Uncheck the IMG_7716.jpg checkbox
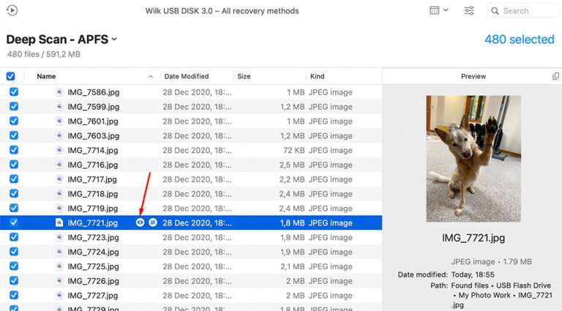Image resolution: width=562 pixels, height=311 pixels. click(13, 165)
